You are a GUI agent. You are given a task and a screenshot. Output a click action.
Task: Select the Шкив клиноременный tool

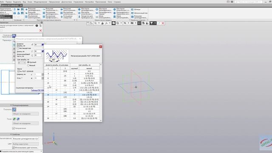[103, 17]
